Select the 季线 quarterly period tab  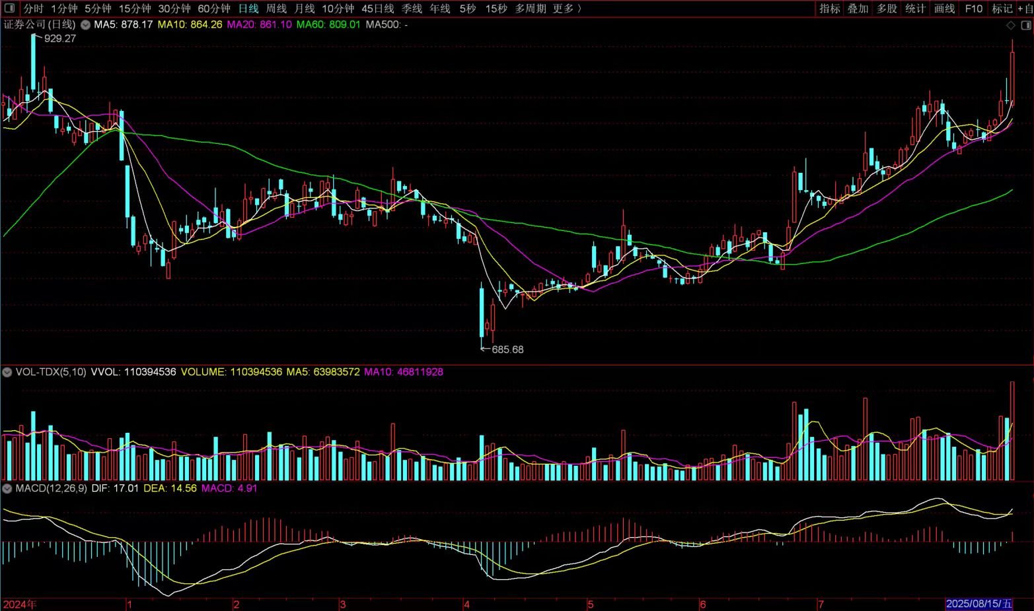[x=412, y=9]
